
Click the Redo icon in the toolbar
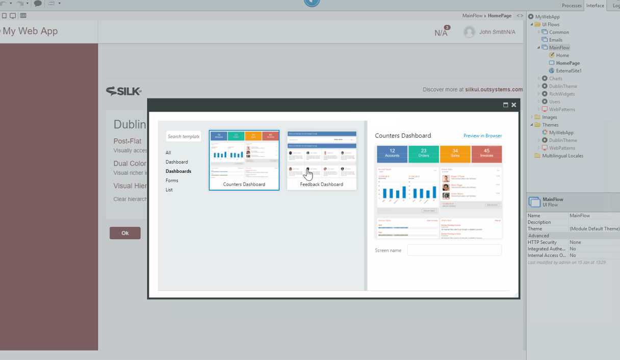(x=20, y=3)
